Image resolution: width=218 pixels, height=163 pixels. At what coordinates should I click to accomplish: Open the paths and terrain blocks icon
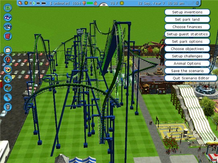coord(8,88)
